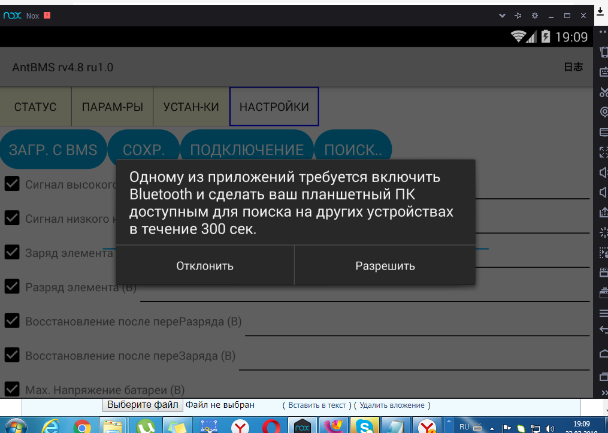608x433 pixels.
Task: Switch to the ПАРАМ-РЫ tab
Action: click(113, 107)
